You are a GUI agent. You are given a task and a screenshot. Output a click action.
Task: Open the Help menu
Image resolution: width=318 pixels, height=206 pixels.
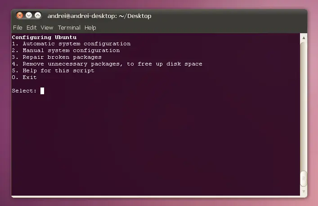[x=90, y=28]
